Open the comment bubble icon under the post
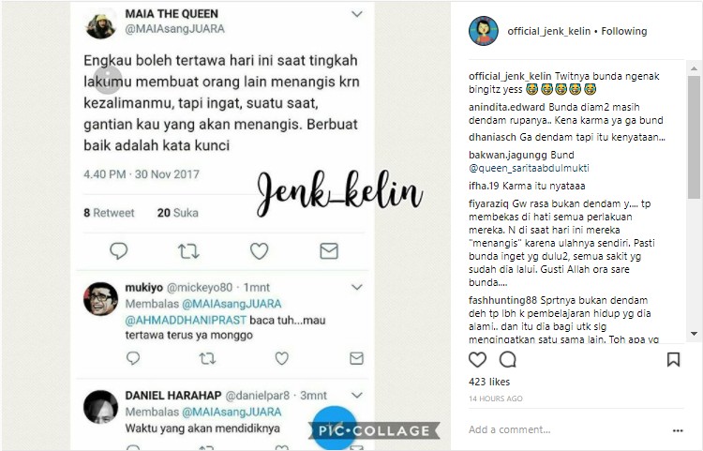The width and height of the screenshot is (703, 451). pyautogui.click(x=507, y=359)
